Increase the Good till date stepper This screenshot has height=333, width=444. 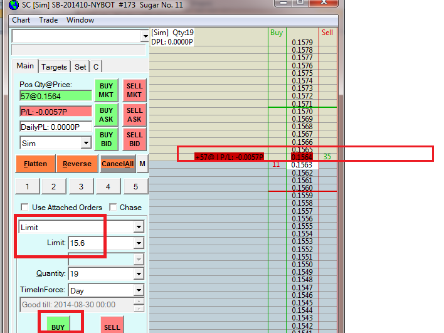pos(139,301)
